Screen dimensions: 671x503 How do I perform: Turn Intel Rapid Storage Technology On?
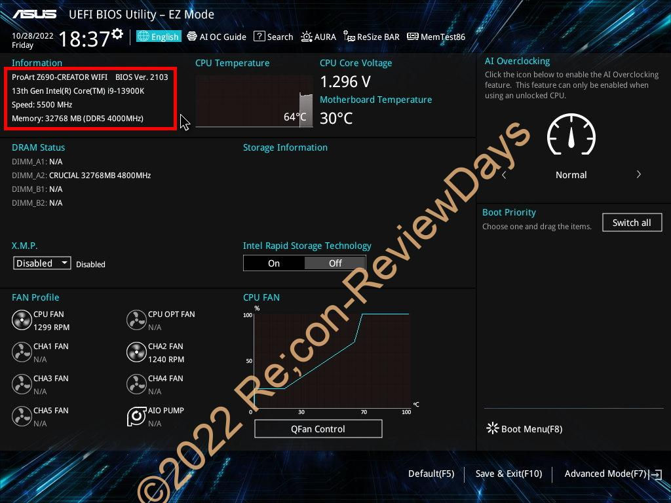point(274,263)
